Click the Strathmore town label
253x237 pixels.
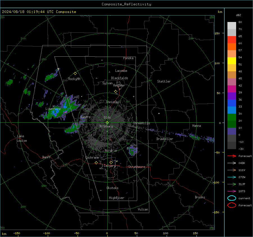click(x=137, y=167)
